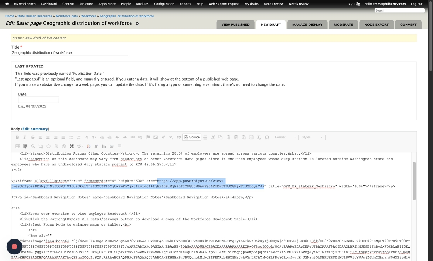Click the Copy icon in editor toolbar
The height and width of the screenshot is (261, 433).
coord(220,137)
